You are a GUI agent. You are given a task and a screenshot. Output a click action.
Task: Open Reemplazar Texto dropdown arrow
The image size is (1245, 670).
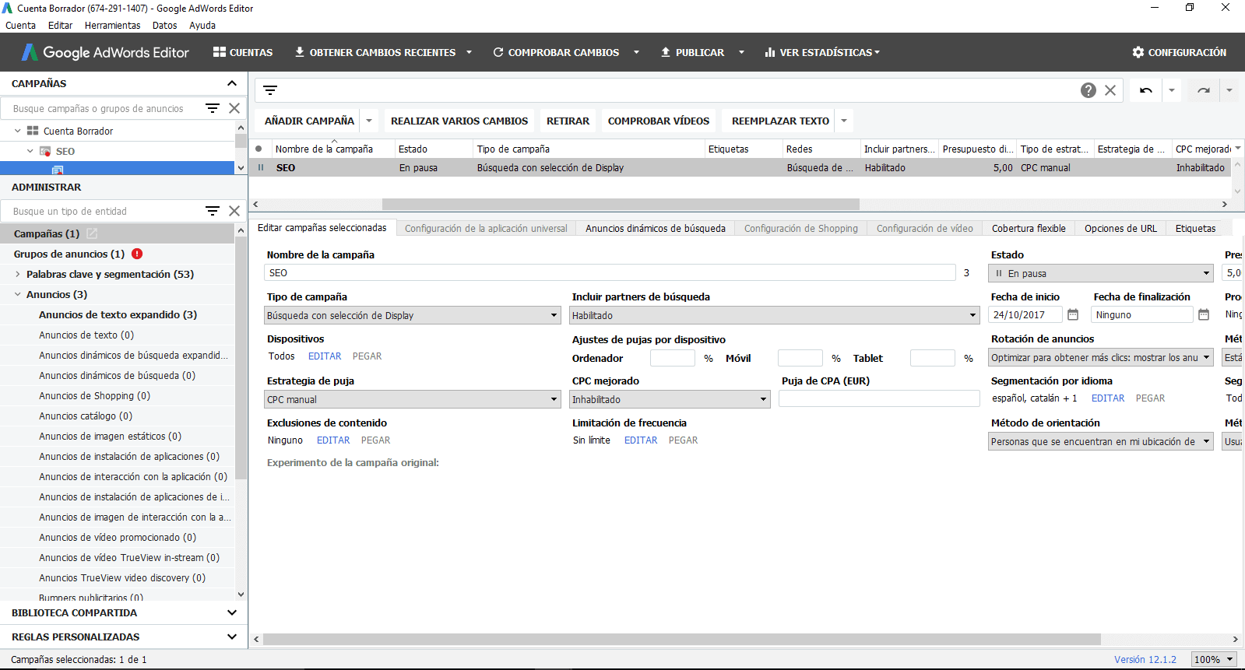click(844, 121)
